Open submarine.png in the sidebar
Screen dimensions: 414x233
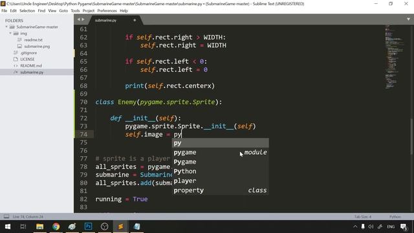click(37, 46)
